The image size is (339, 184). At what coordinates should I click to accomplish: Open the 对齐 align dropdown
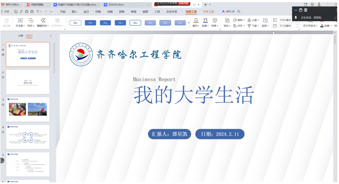(240, 26)
